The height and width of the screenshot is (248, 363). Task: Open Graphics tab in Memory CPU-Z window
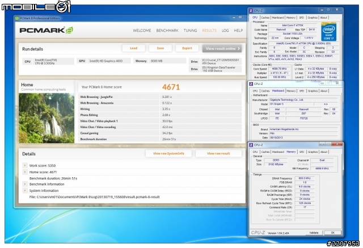point(313,152)
